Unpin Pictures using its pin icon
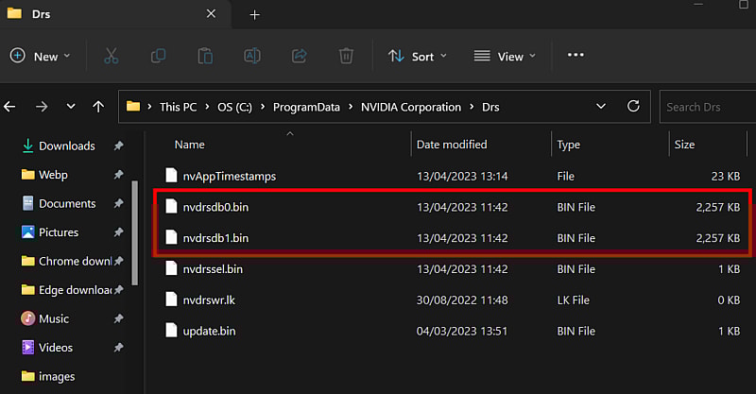 click(118, 232)
